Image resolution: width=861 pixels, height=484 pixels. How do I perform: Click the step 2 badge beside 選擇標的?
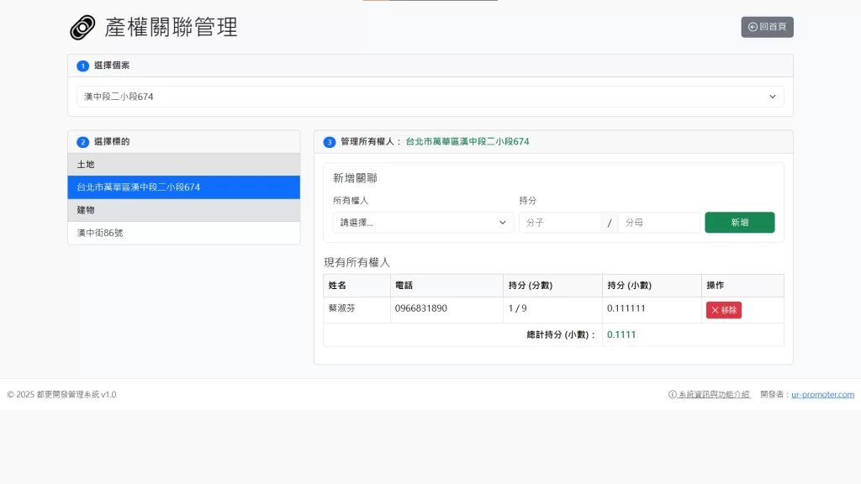click(82, 142)
